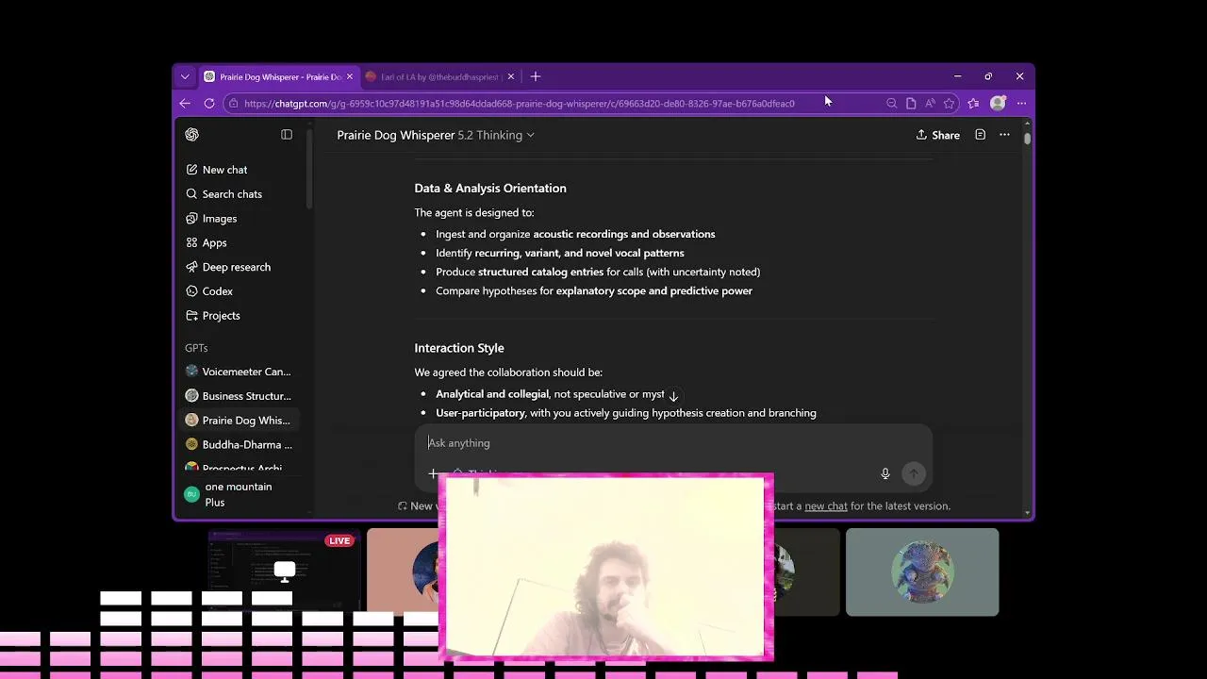Click the scroll-to-bottom down arrow above the composer
This screenshot has height=679, width=1207.
point(673,396)
